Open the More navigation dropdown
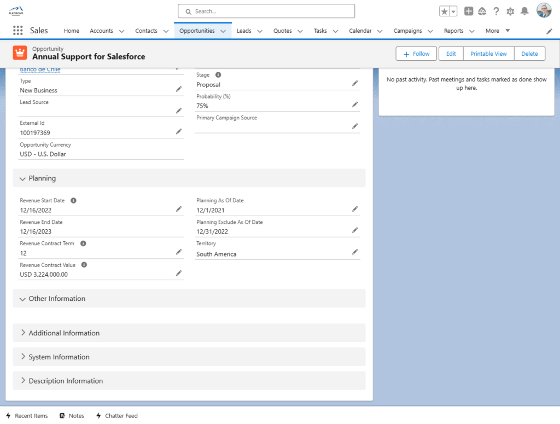 tap(498, 31)
